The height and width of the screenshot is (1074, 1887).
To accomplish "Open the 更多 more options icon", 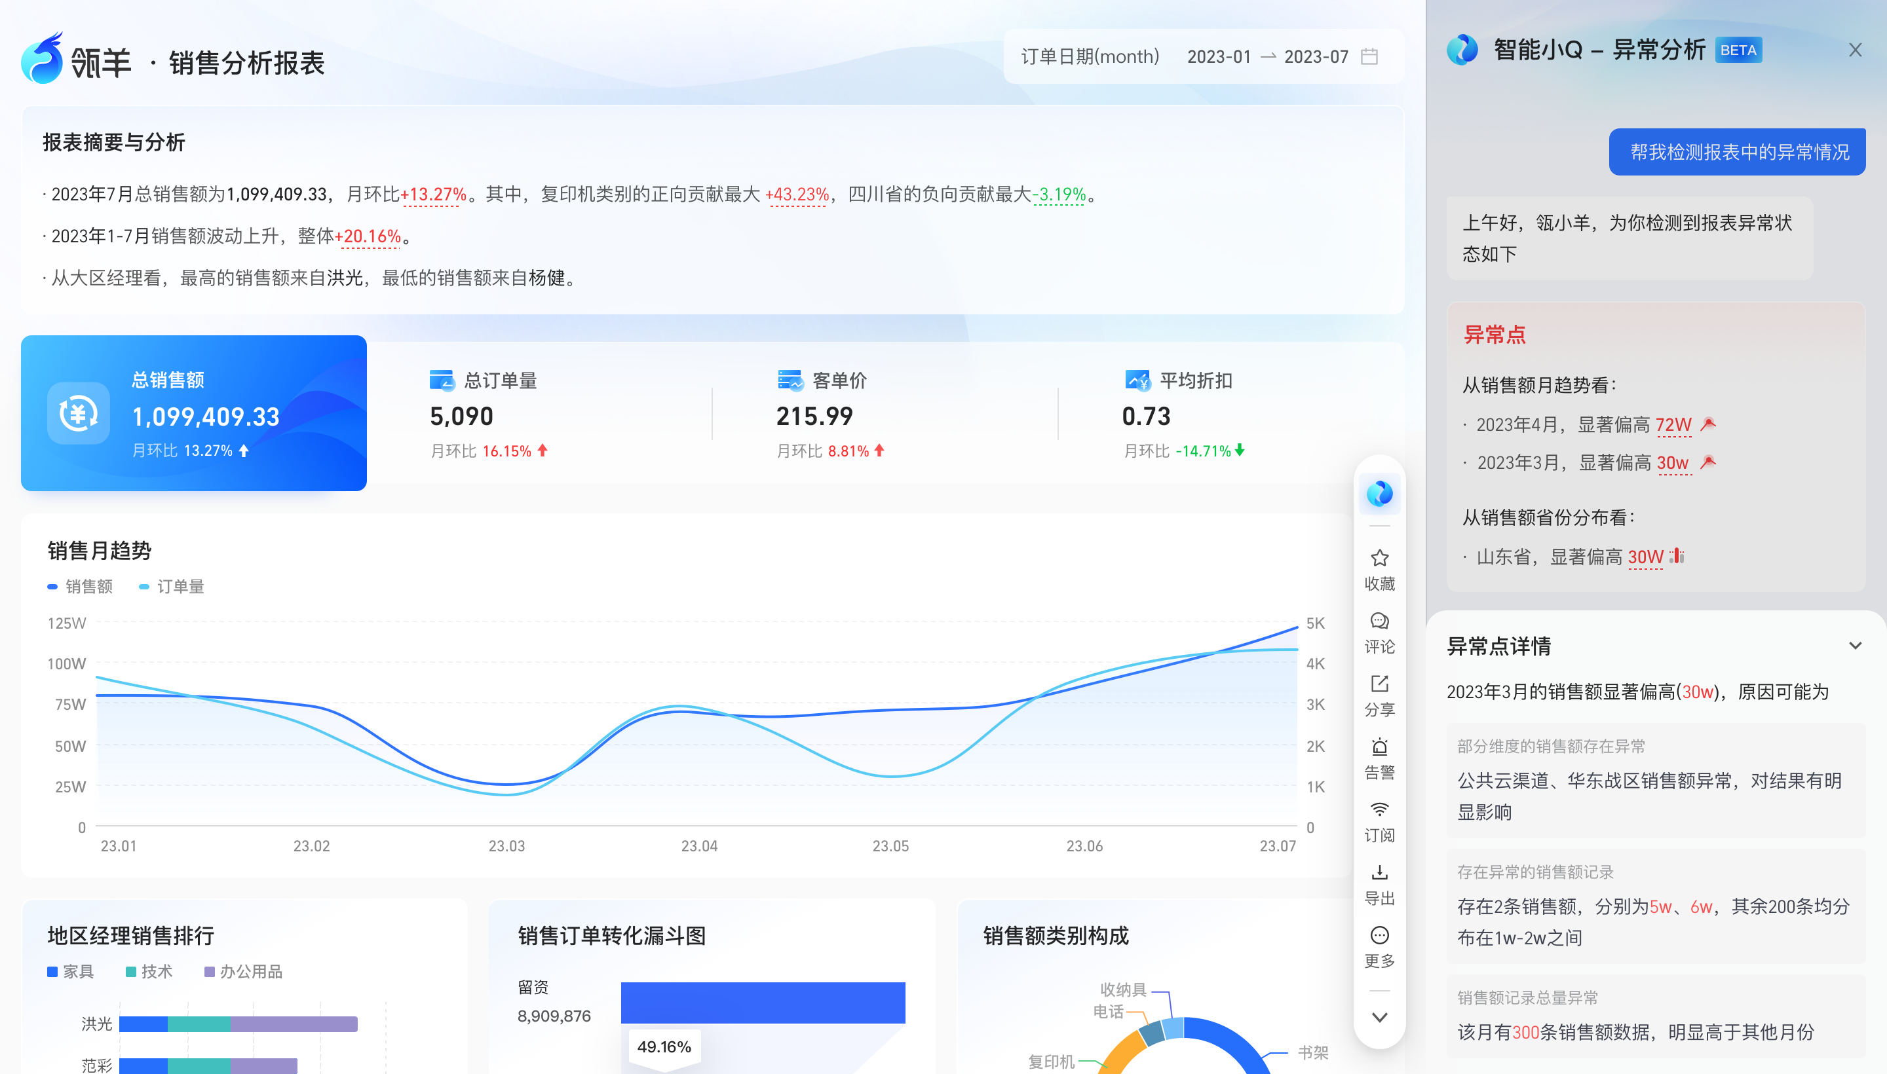I will (1379, 935).
